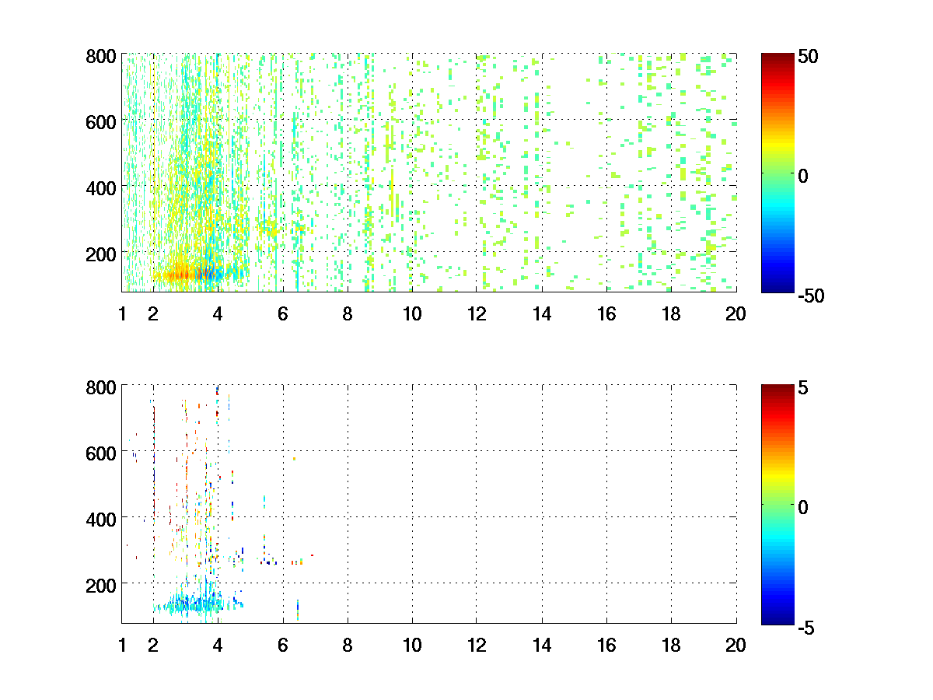This screenshot has height=700, width=933.
Task: Click the dark red top of upper colorbar
Action: pyautogui.click(x=777, y=58)
